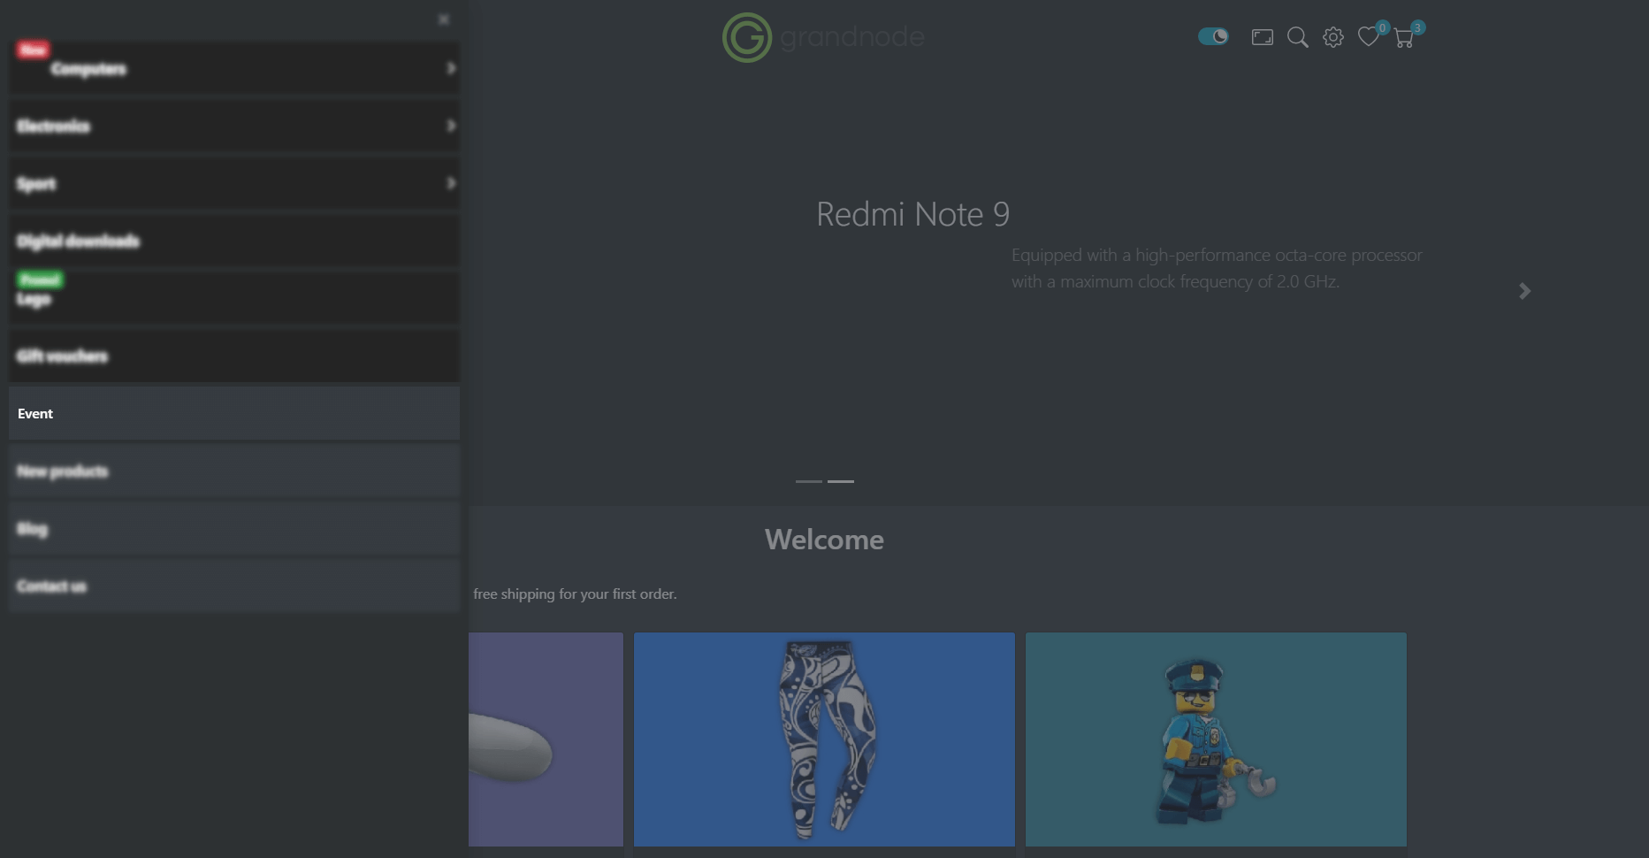
Task: Open the settings gear icon
Action: click(1333, 37)
